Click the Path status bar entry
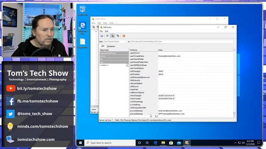This screenshot has height=149, width=266. coord(143,120)
